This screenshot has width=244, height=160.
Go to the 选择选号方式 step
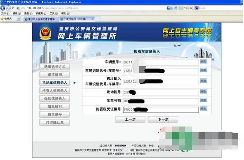[x=55, y=67]
